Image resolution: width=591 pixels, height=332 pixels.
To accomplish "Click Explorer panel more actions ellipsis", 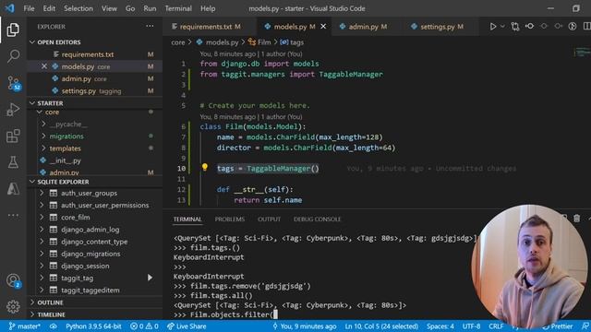I will click(x=150, y=27).
